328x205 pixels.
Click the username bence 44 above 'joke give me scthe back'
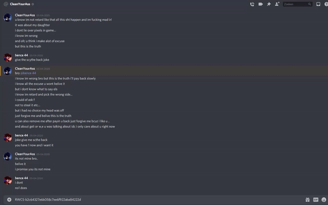click(x=21, y=135)
